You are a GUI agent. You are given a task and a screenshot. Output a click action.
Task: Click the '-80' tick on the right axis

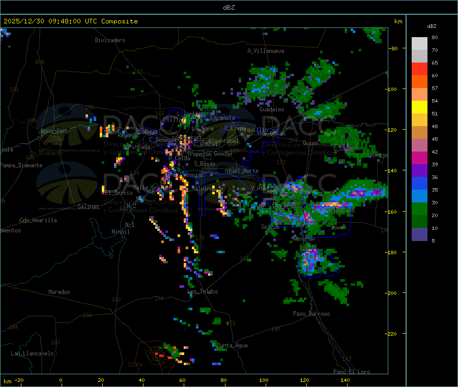(393, 48)
